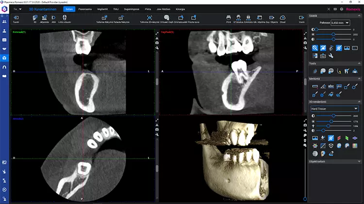Open the Hard Tissue rendering preset dropdown

point(334,109)
